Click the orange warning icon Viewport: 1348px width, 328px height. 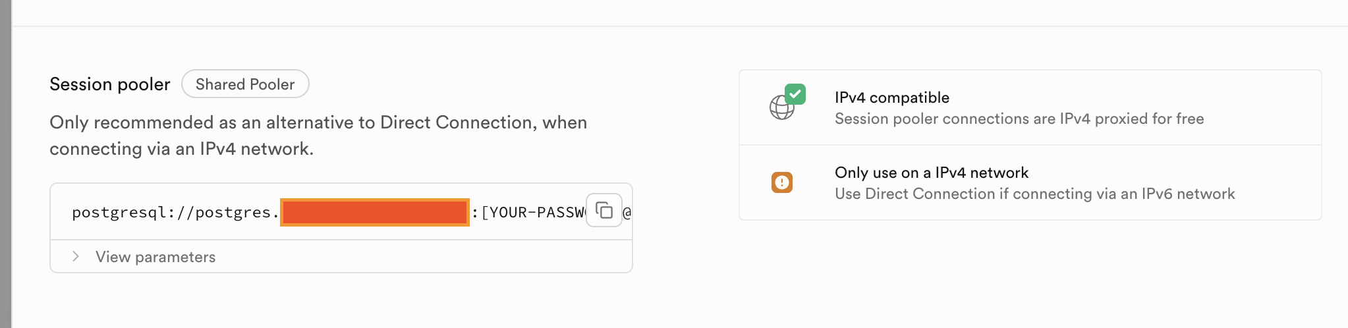pyautogui.click(x=782, y=182)
